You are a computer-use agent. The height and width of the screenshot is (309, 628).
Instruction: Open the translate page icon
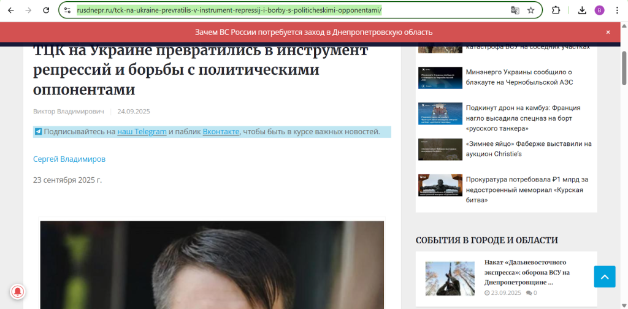coord(515,10)
